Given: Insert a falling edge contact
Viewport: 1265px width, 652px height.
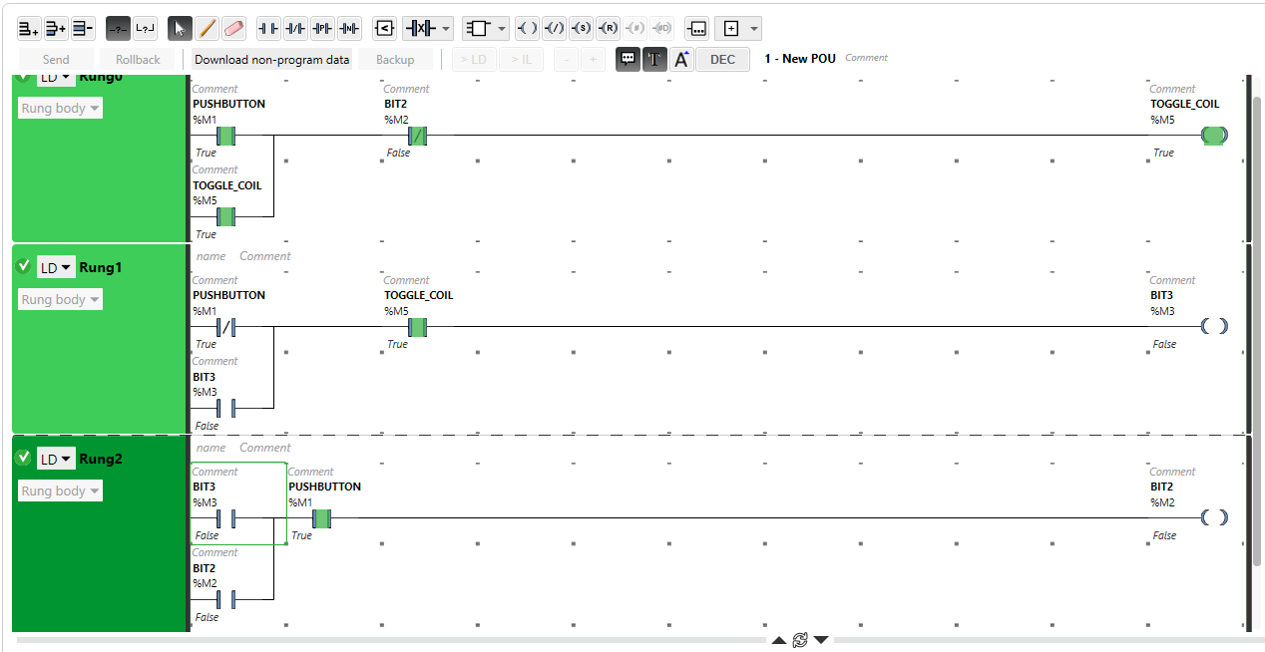Looking at the screenshot, I should [349, 29].
